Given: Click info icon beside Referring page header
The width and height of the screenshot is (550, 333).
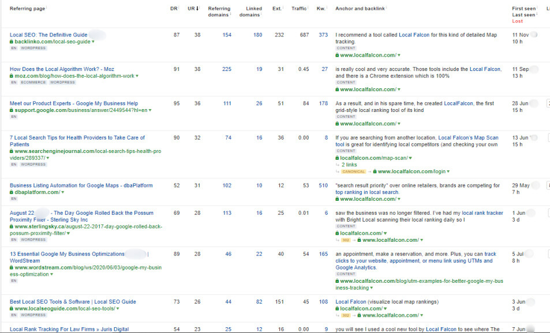Looking at the screenshot, I should (47, 8).
